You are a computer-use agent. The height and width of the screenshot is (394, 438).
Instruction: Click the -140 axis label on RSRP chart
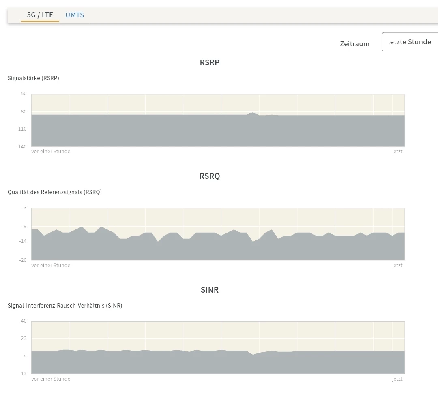21,146
